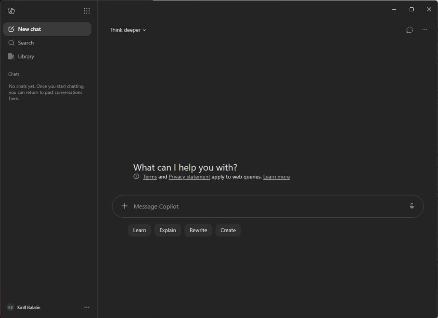The height and width of the screenshot is (318, 438).
Task: Expand the Think deeper mode dropdown
Action: (x=127, y=30)
